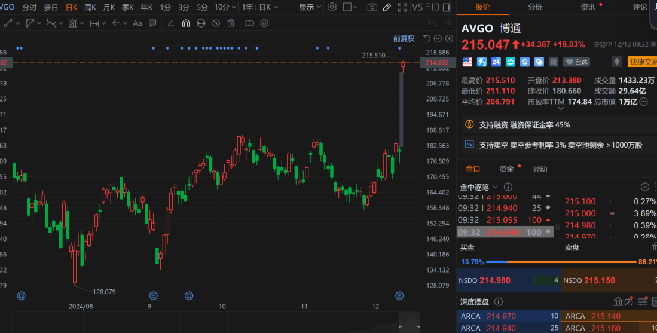
Task: Open info icon next to 盘中逐笔
Action: point(508,187)
